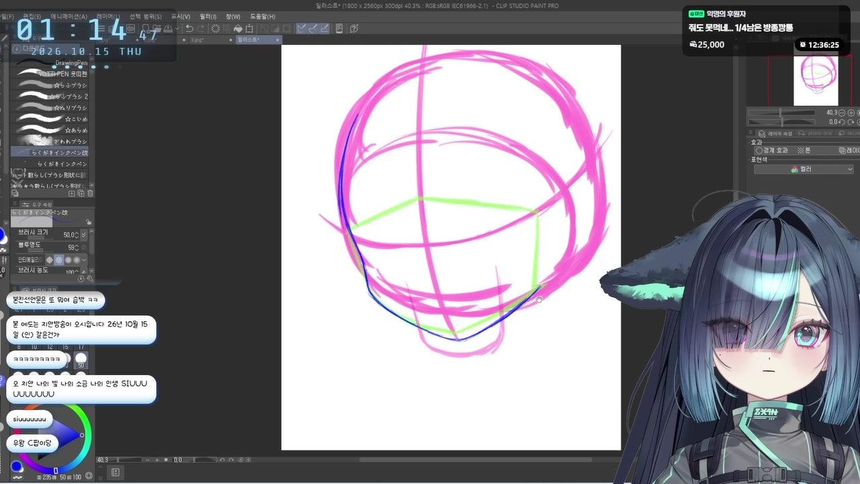Click the Redo arrow in the command bar

(x=201, y=28)
